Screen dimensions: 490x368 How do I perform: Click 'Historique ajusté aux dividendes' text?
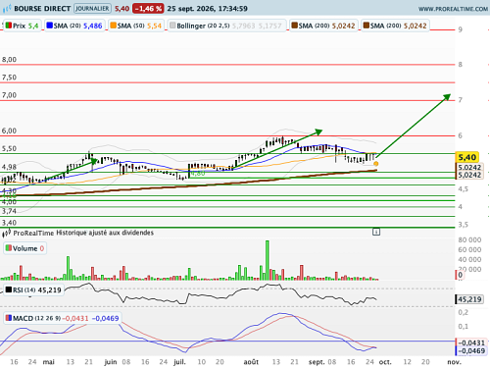105,233
